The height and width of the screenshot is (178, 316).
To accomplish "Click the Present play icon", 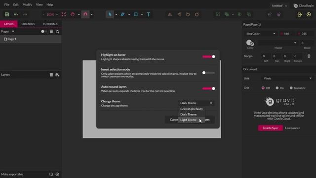I will coord(309,14).
